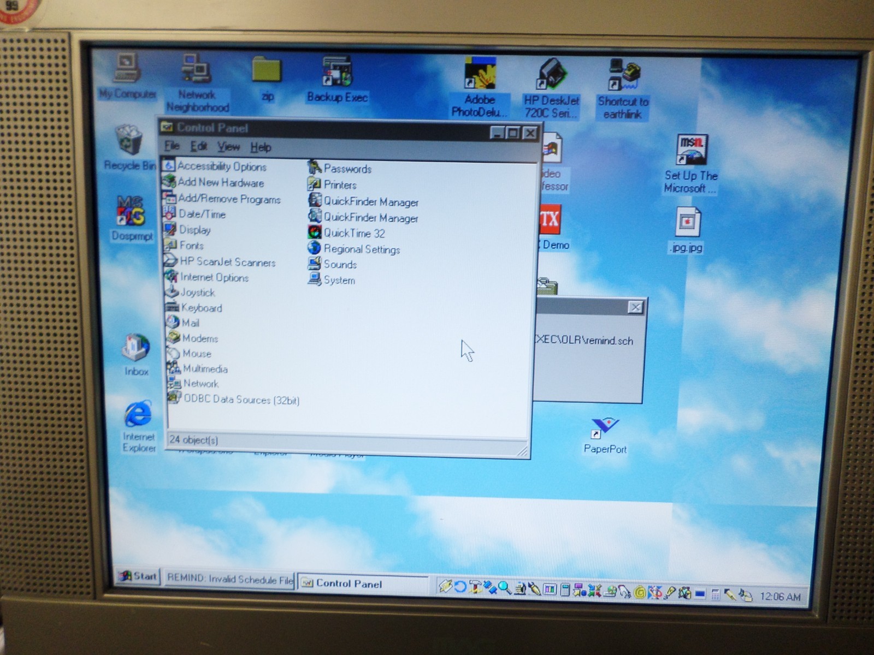The width and height of the screenshot is (874, 655).
Task: Select HP DeskJet 720C desktop shortcut
Action: point(552,88)
